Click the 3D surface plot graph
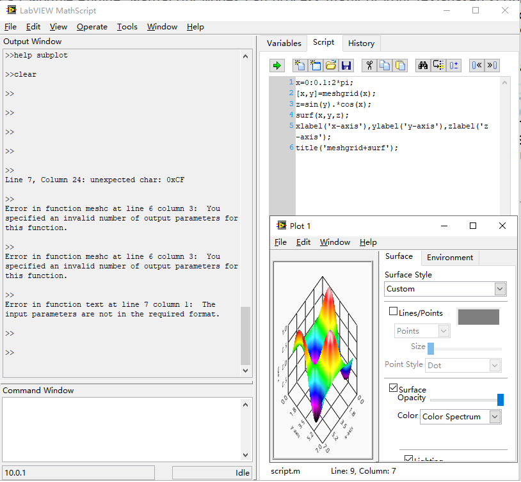Screen dimensions: 521x482 pyautogui.click(x=323, y=361)
